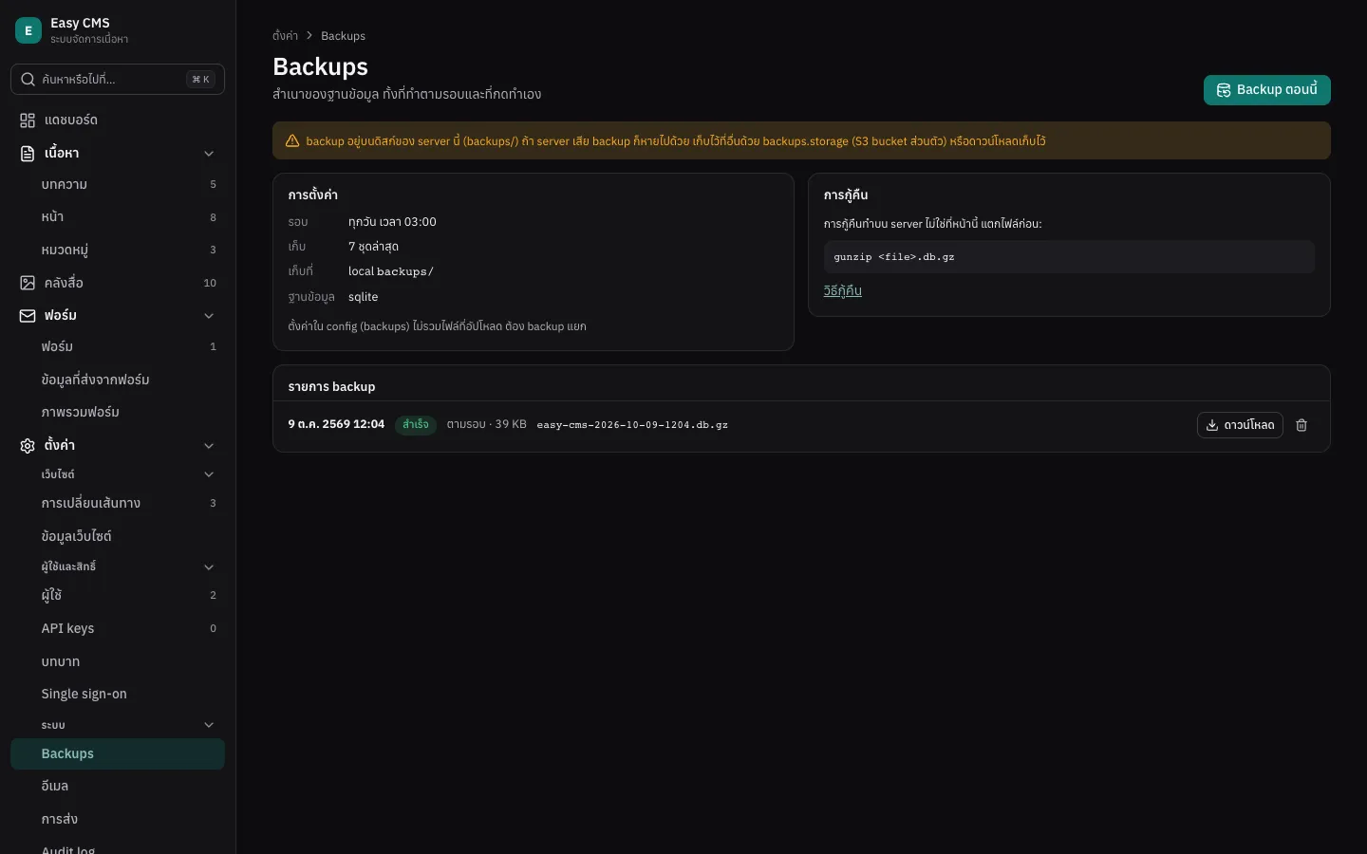Viewport: 1367px width, 854px height.
Task: Open หมวดหมู่ categories item
Action: [x=118, y=250]
